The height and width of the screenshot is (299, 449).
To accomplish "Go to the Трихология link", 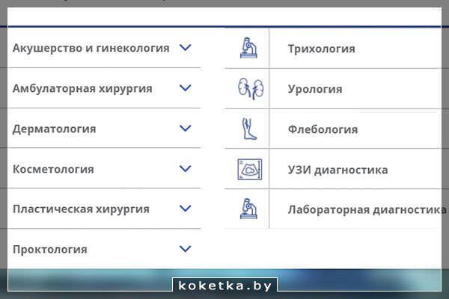I will tap(322, 49).
